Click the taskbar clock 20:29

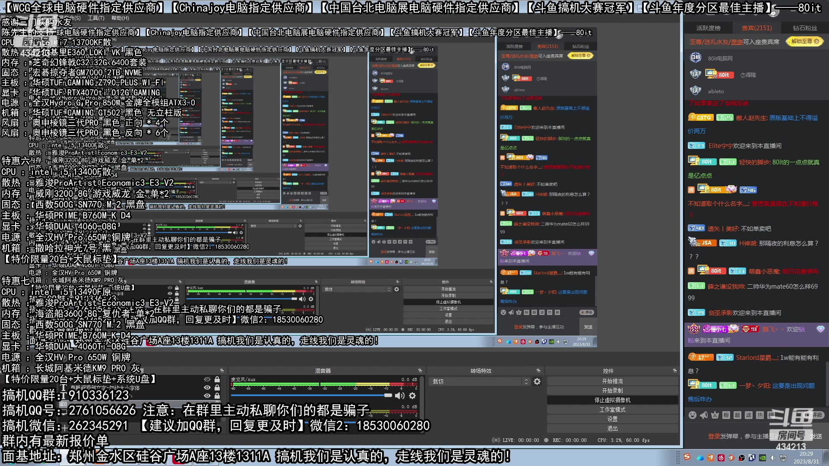[806, 454]
